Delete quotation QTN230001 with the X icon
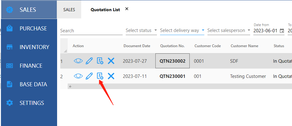This screenshot has height=126, width=292. click(111, 76)
